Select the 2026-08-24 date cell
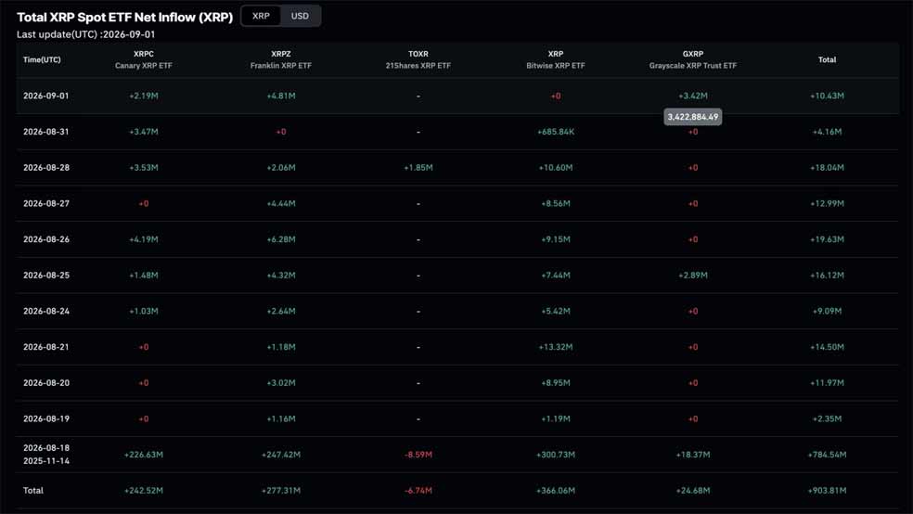The height and width of the screenshot is (514, 913). click(x=46, y=312)
